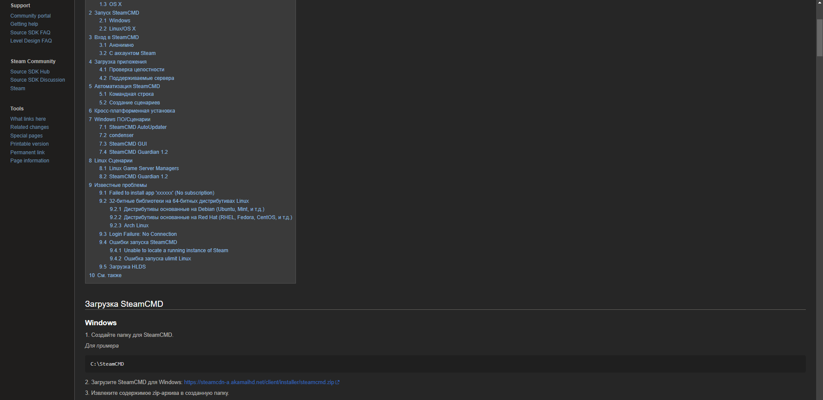Jump to section 9 Известные проблемы

(118, 185)
